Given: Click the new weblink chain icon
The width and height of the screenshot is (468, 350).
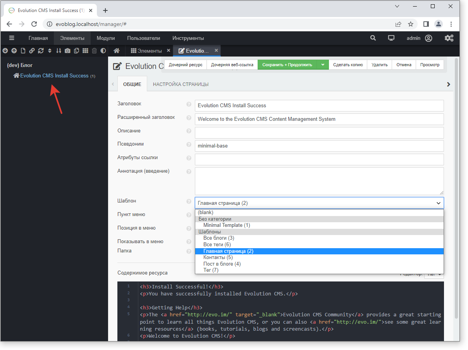Looking at the screenshot, I should (32, 51).
